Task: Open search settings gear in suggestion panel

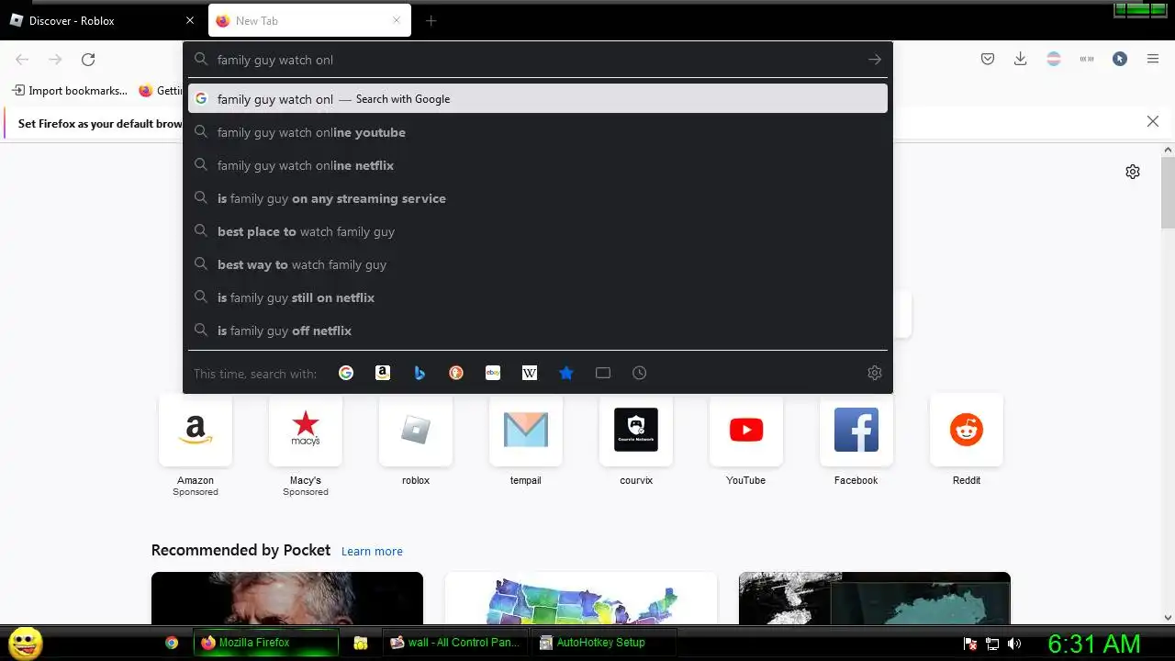Action: point(875,373)
